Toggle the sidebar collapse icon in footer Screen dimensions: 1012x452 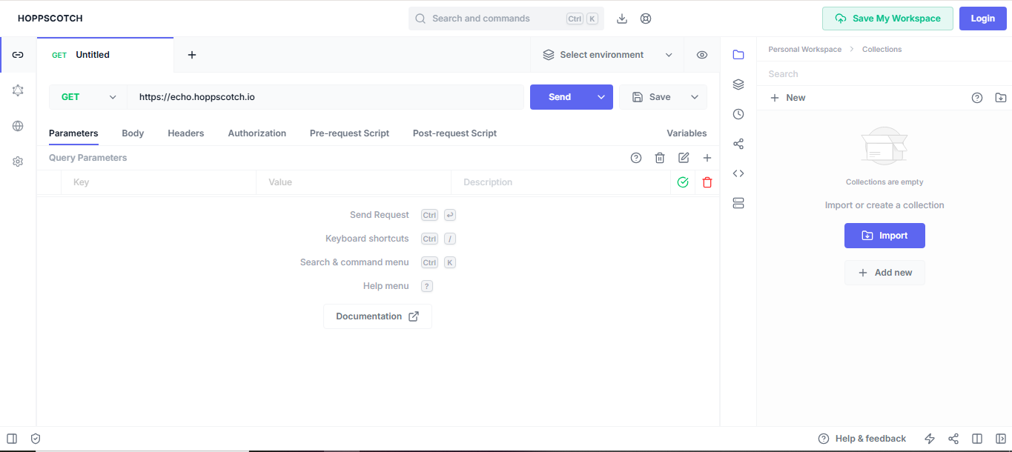click(12, 439)
